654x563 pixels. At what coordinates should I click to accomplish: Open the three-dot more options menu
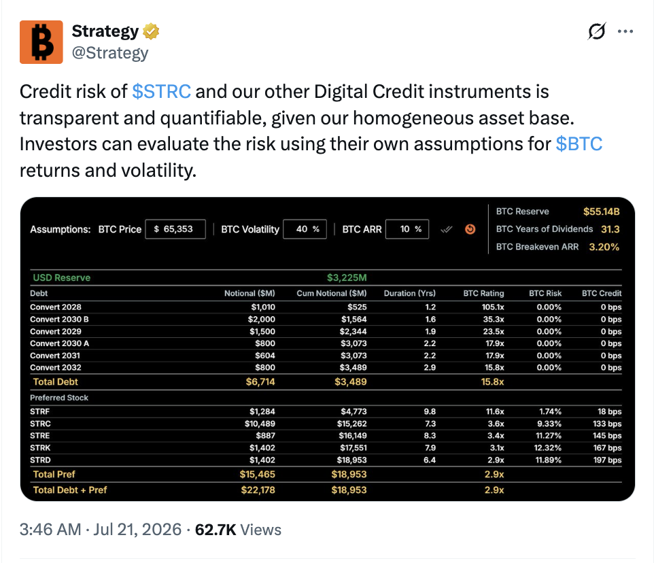click(625, 31)
